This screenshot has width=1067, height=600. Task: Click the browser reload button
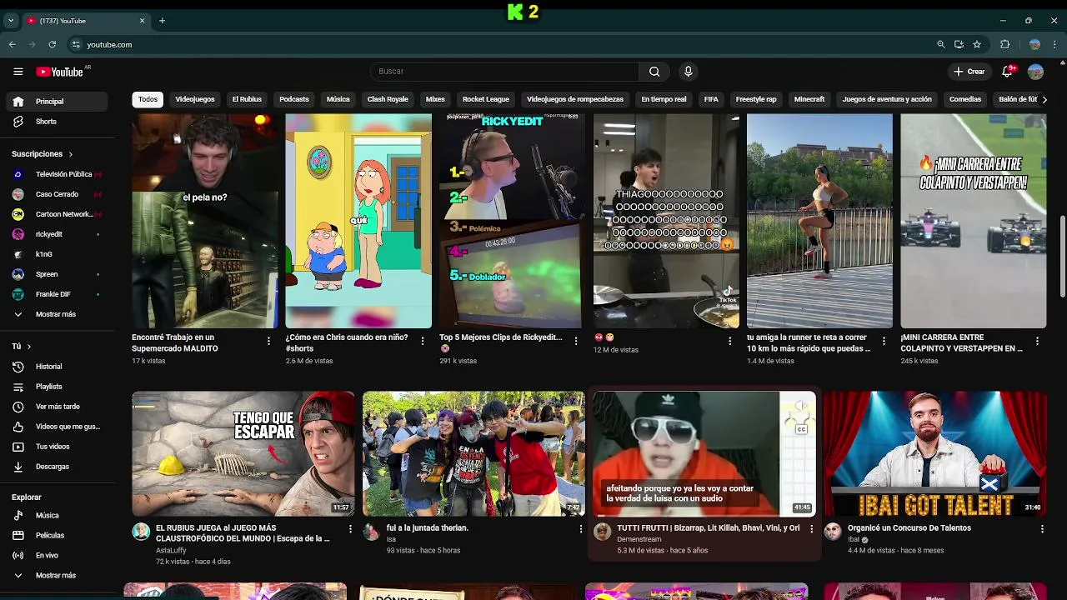click(x=53, y=45)
